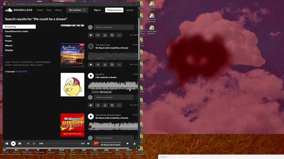Toggle shuffle in the player bar
Screen dimensions: 284x159
(28, 144)
